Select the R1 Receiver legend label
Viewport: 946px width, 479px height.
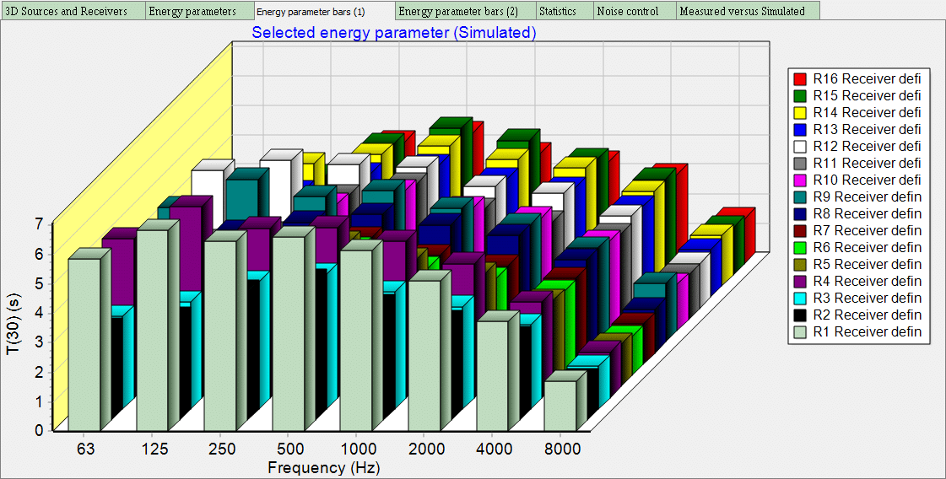tap(867, 331)
